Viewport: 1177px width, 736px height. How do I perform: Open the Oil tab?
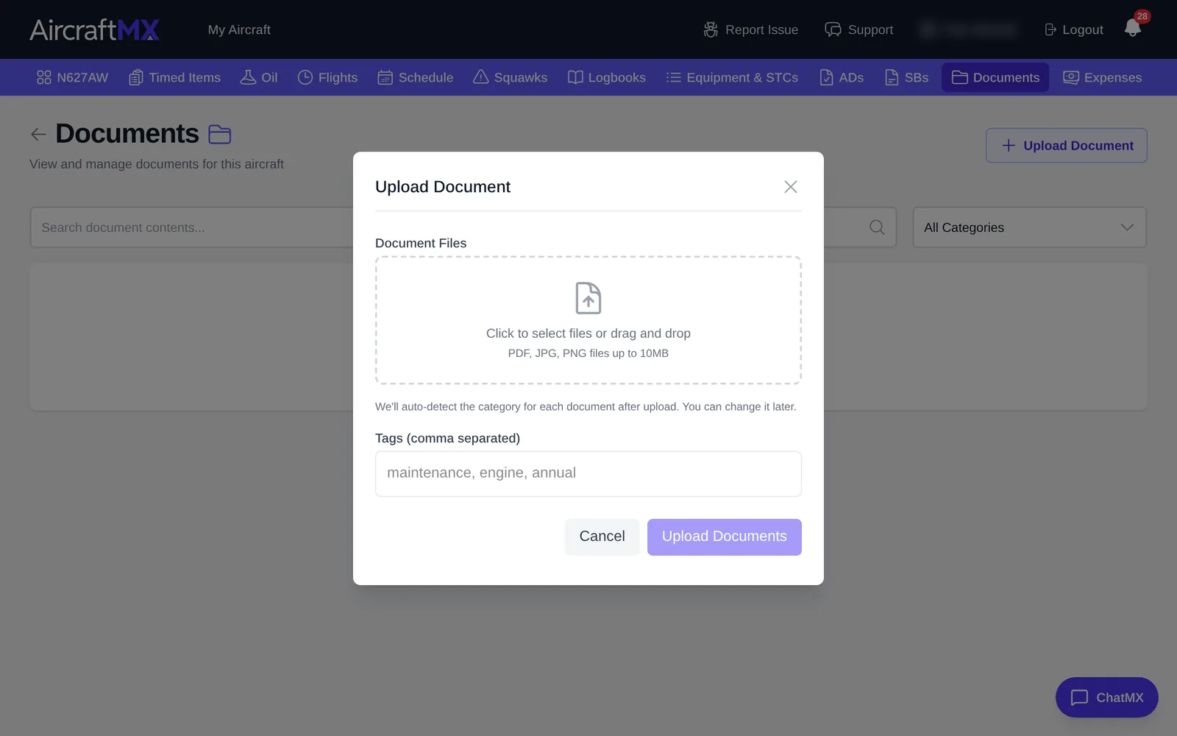pos(259,77)
